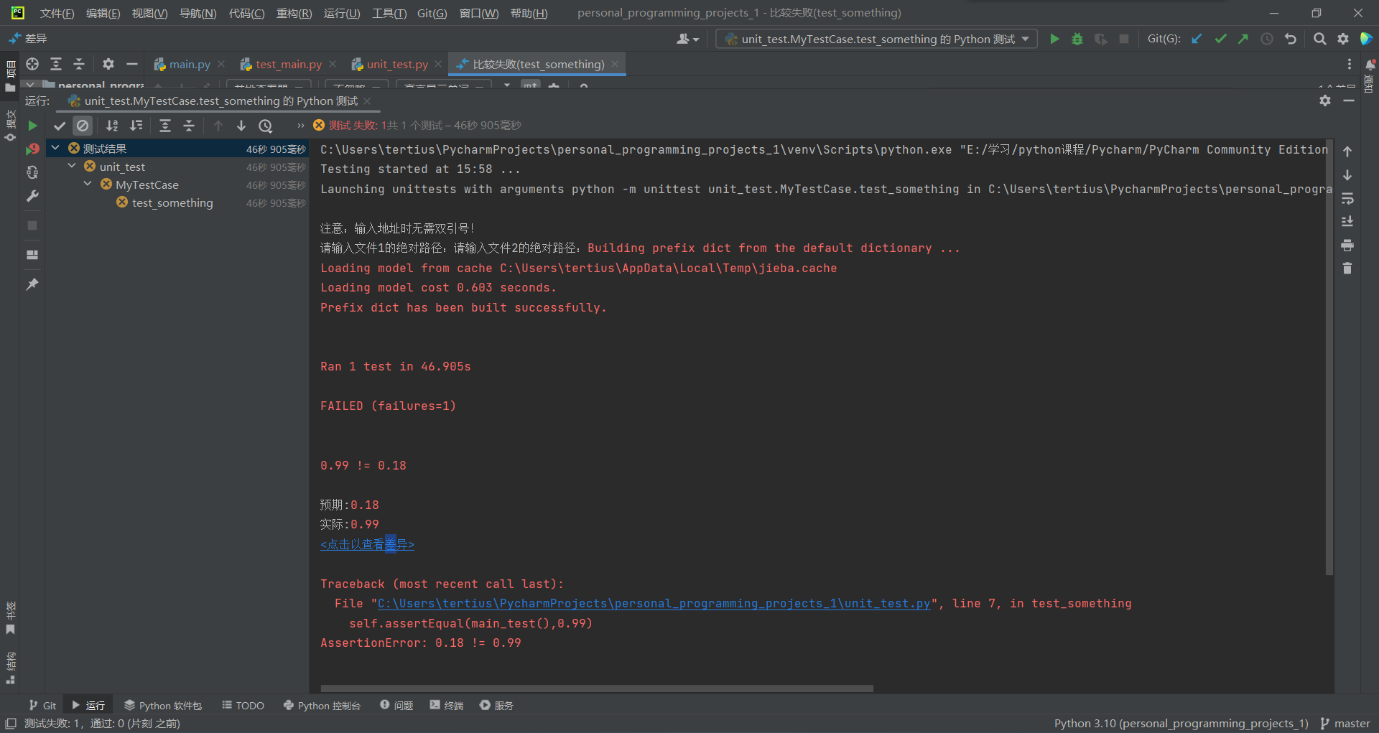Open IDE settings gear in top toolbar

coord(1343,39)
